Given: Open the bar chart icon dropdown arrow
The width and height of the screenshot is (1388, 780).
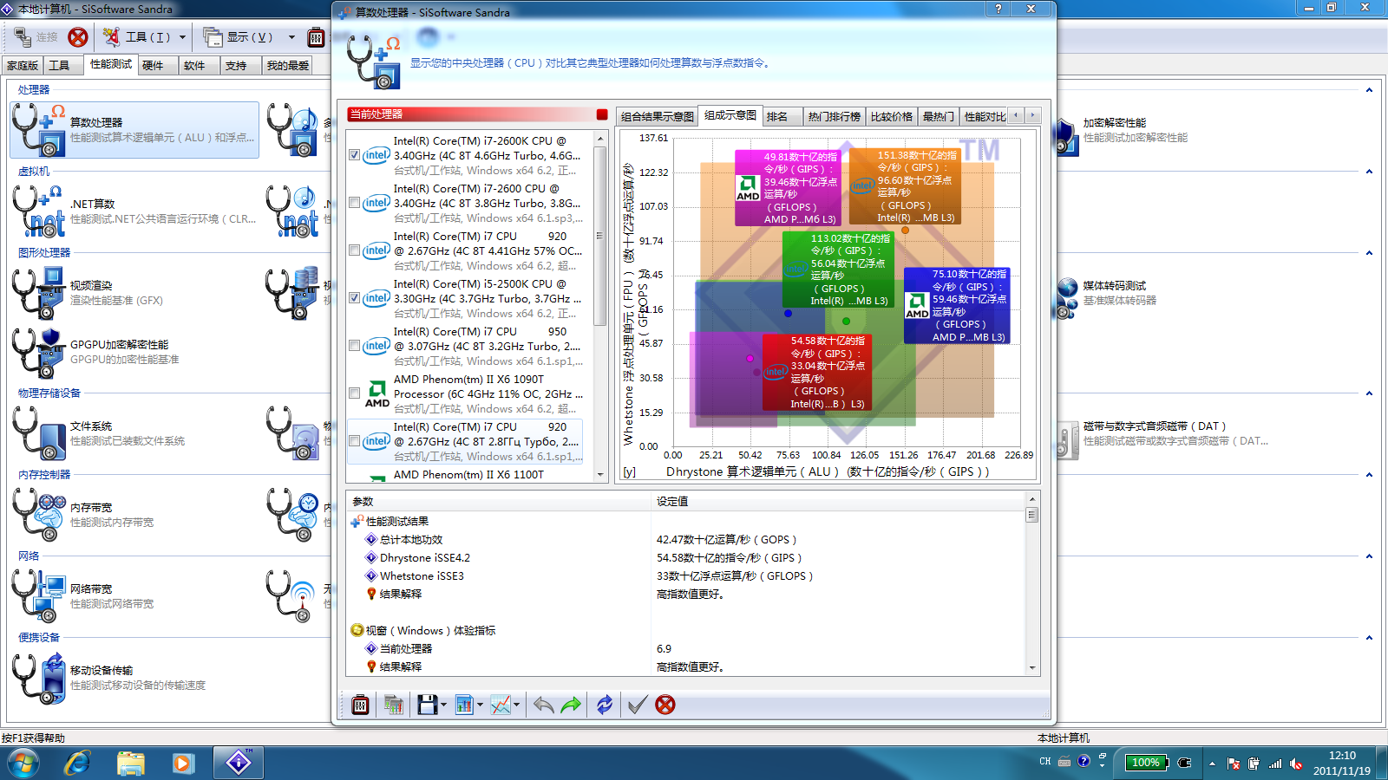Looking at the screenshot, I should 480,705.
